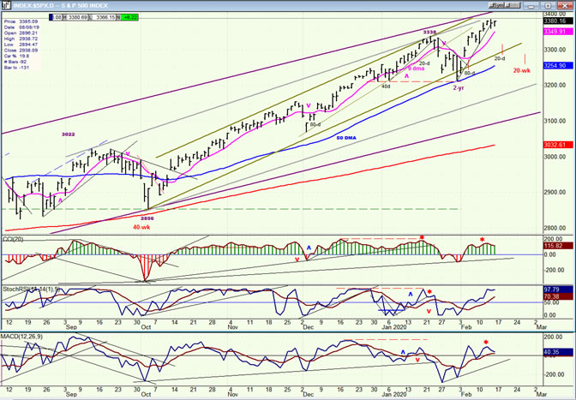Click the 2900.00 price axis label
Viewport: 576px width, 400px height.
(555, 193)
